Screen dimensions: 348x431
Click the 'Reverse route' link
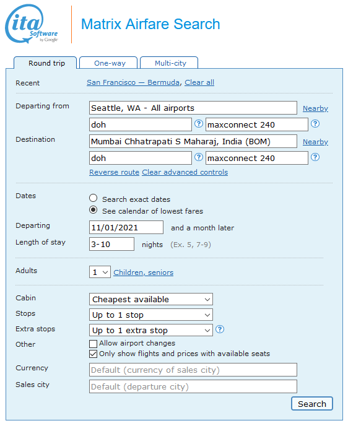coord(114,172)
